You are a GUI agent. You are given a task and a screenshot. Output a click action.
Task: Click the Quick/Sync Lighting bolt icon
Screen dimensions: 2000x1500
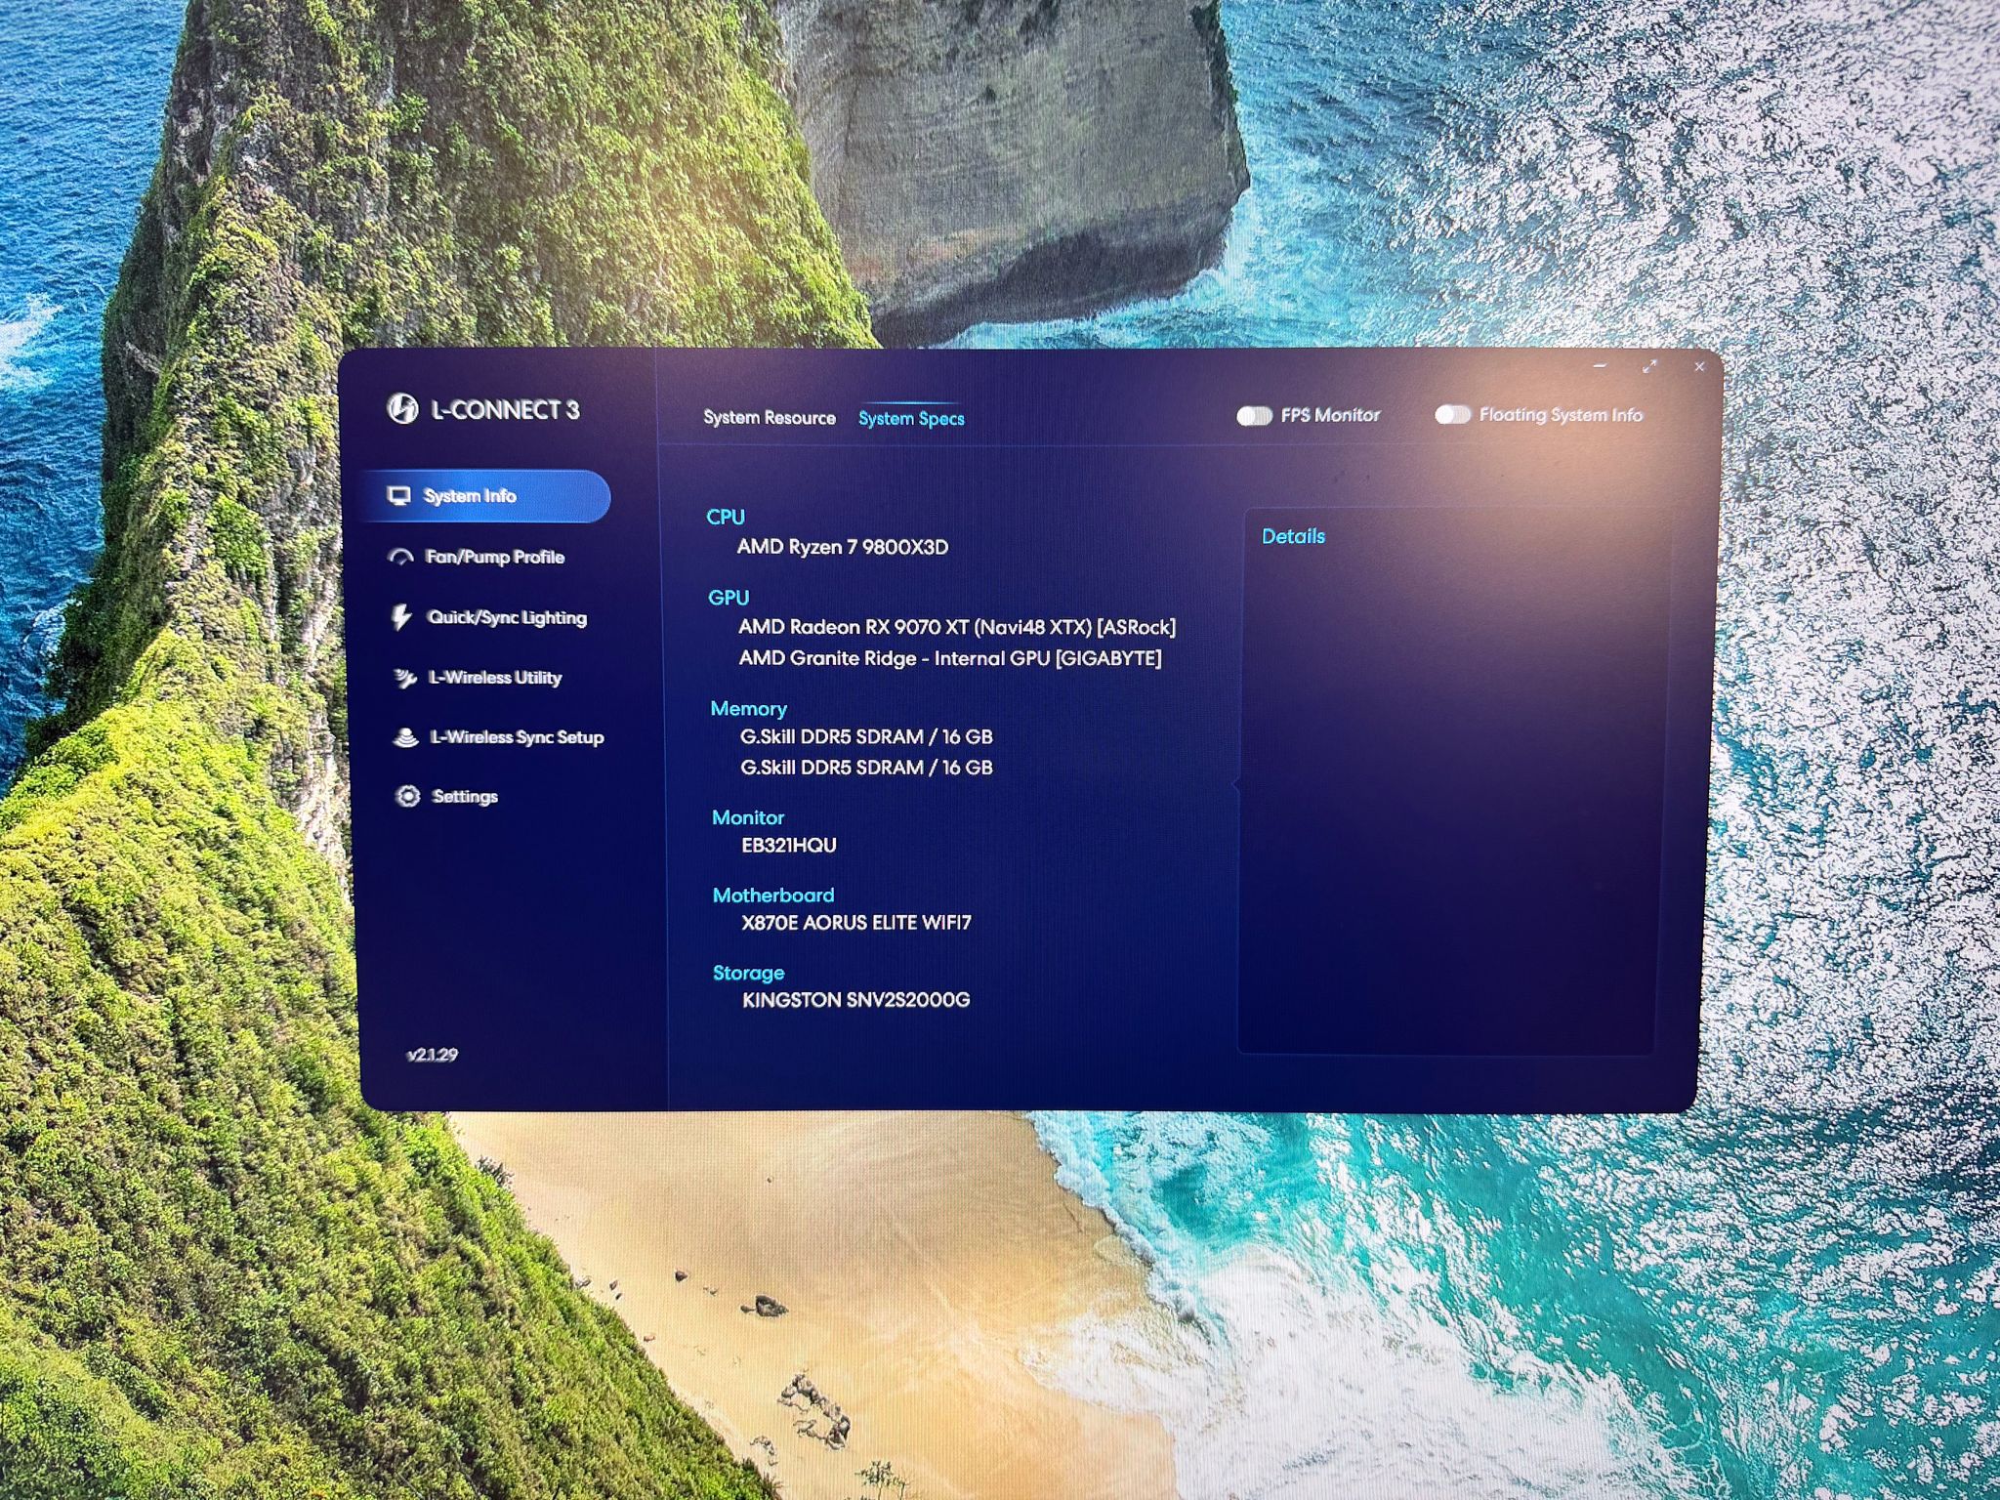(x=401, y=617)
